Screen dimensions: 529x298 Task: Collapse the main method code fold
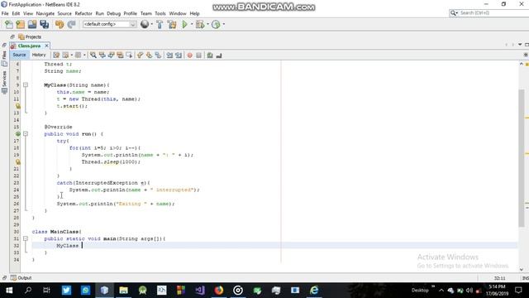(x=26, y=238)
